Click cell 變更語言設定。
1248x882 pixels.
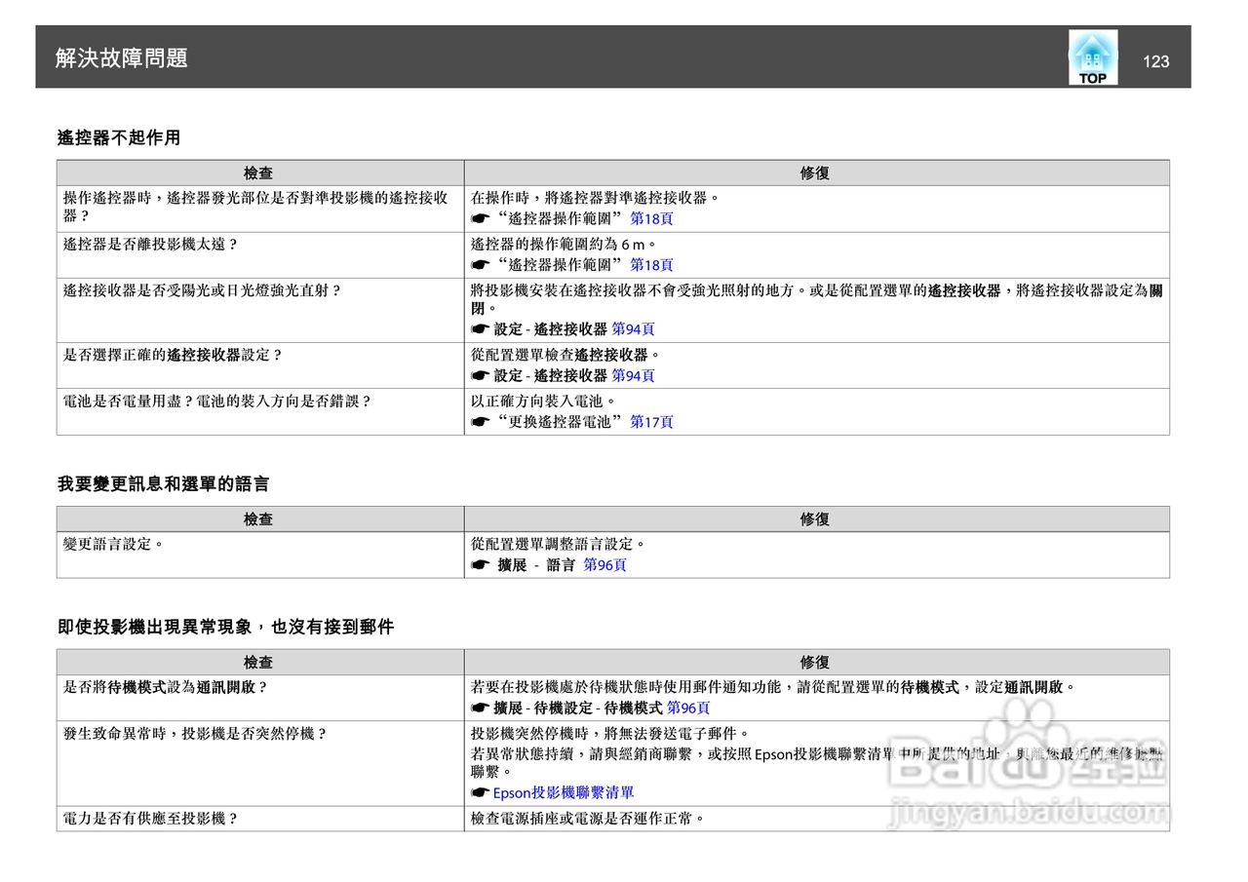point(260,555)
